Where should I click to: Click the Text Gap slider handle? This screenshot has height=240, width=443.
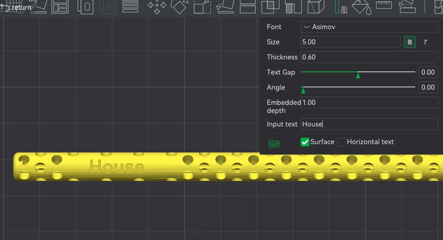pyautogui.click(x=358, y=75)
